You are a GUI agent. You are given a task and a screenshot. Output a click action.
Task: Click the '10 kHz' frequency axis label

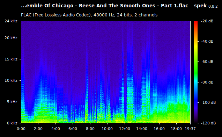coord(11,80)
